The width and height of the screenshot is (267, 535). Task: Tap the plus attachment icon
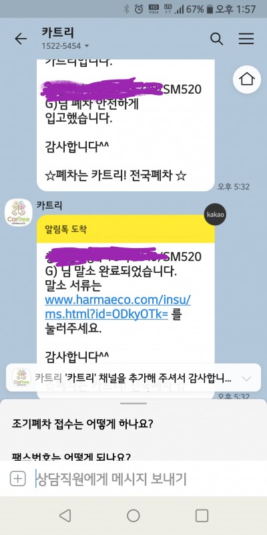coord(18,478)
